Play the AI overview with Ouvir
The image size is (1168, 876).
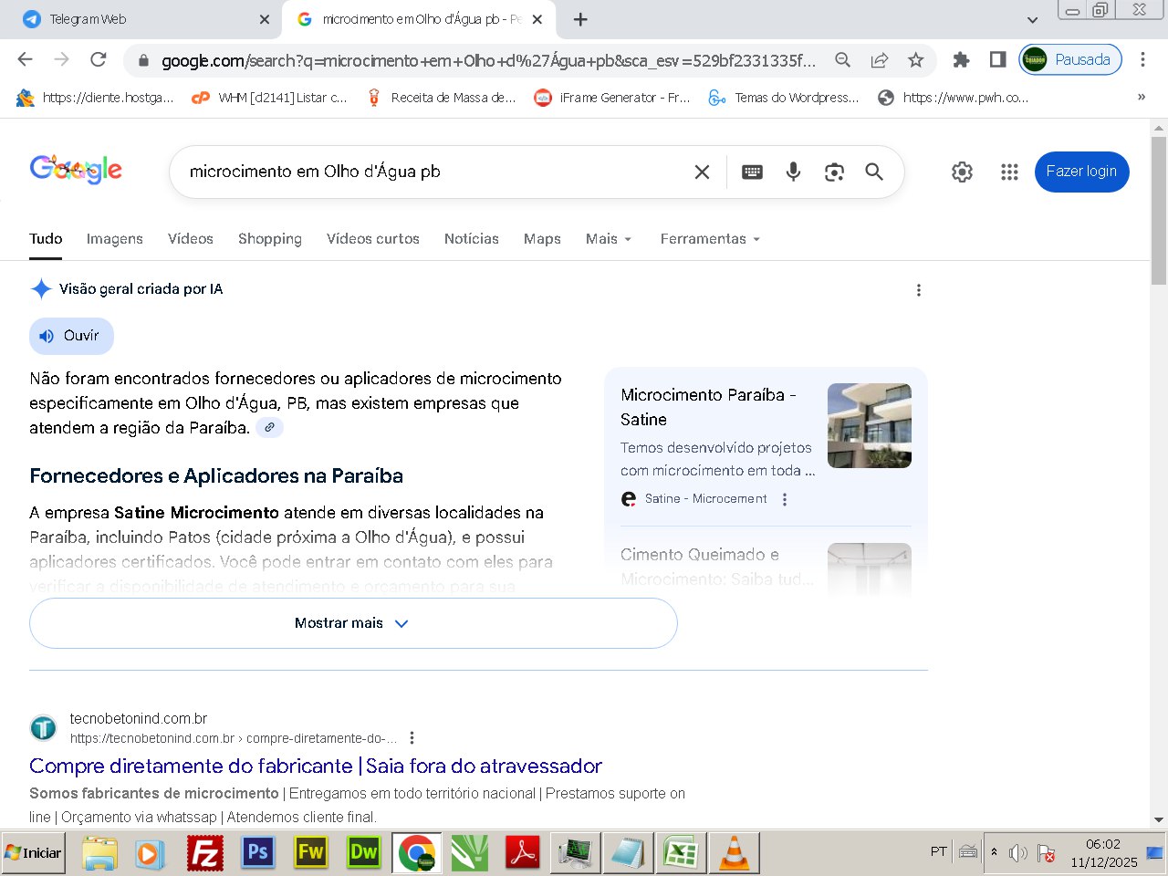[71, 336]
